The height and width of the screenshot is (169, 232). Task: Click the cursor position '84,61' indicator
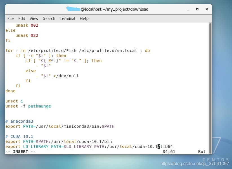[x=169, y=152]
